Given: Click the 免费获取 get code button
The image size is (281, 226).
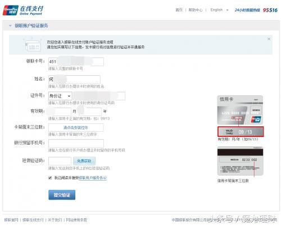Looking at the screenshot, I should pos(84,161).
